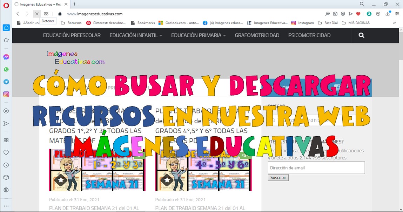Click the search tabs magnifier in the title bar
Image resolution: width=403 pixels, height=212 pixels.
tap(362, 4)
